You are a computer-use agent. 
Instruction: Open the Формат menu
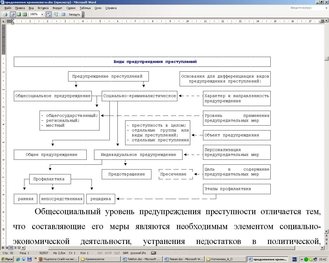coord(57,8)
